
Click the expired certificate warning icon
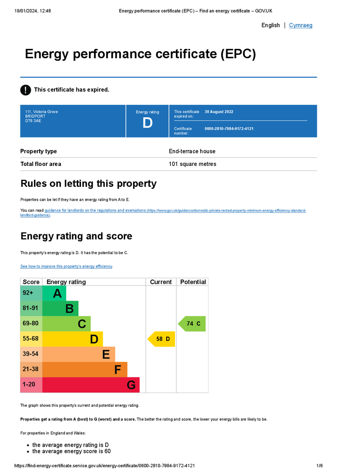pyautogui.click(x=26, y=90)
